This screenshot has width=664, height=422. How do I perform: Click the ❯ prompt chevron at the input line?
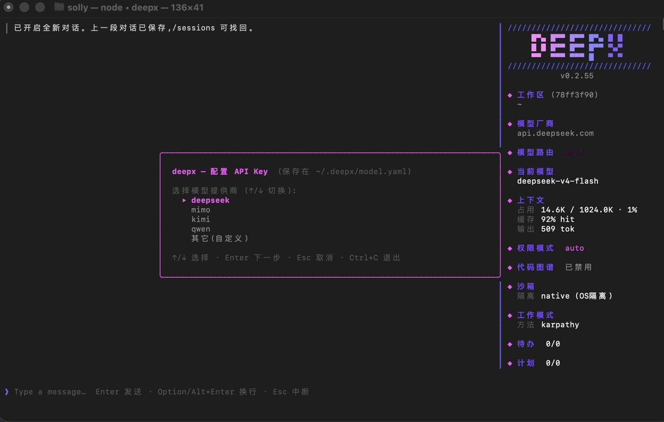tap(7, 391)
